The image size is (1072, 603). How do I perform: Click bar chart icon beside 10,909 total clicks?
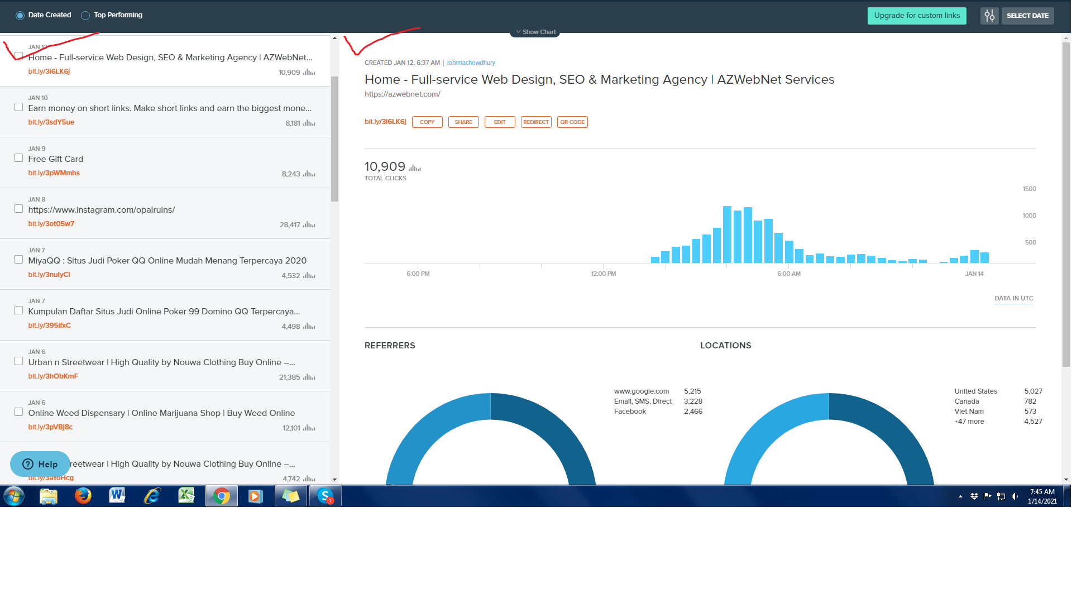(x=415, y=167)
